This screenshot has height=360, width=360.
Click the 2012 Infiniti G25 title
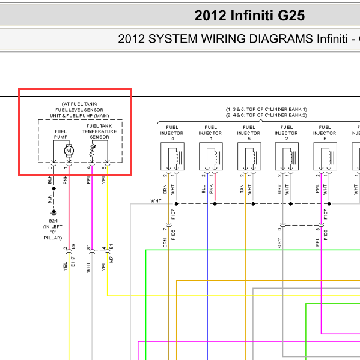[x=249, y=16]
